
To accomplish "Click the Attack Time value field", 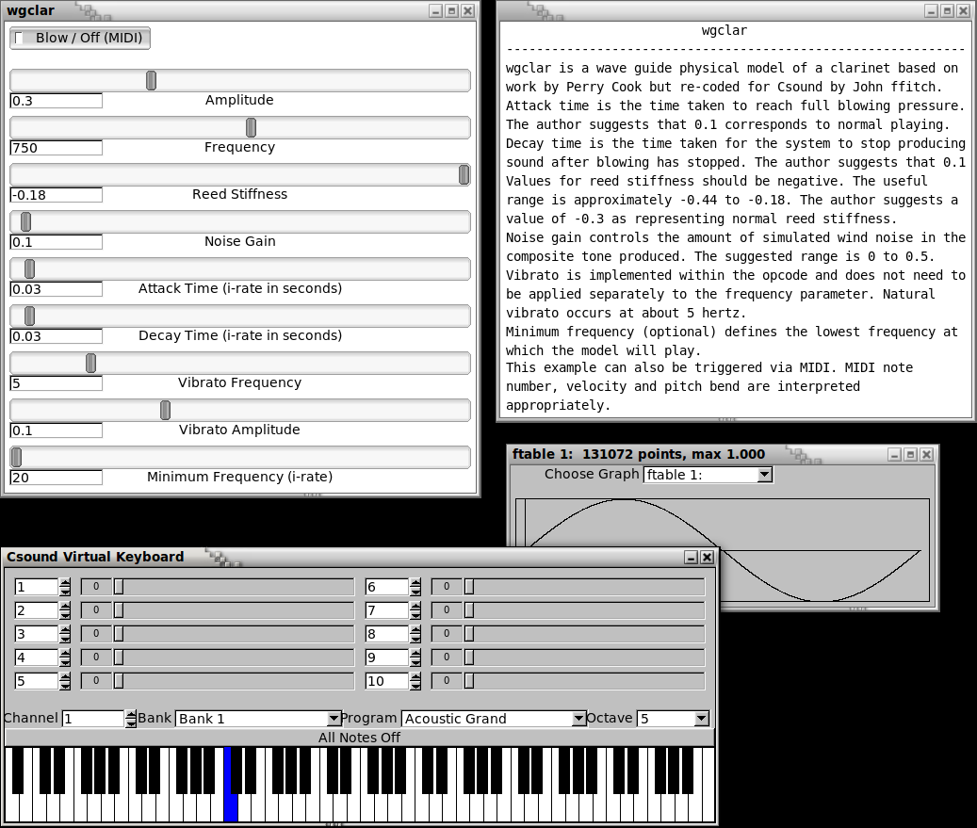I will (x=57, y=289).
